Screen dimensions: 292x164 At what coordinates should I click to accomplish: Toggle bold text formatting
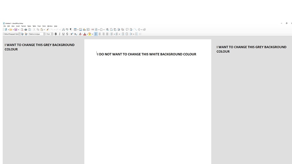coord(55,34)
